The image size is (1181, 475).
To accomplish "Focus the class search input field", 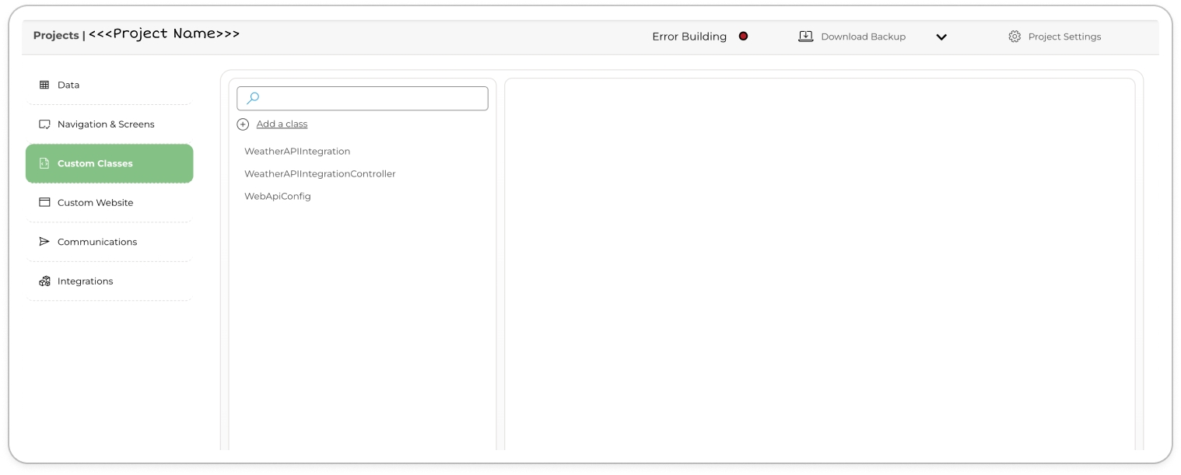I will pos(373,98).
